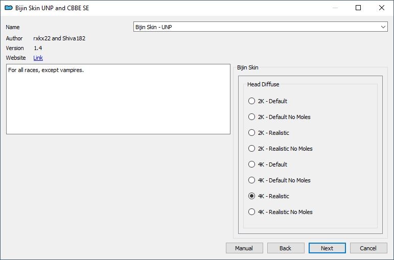The image size is (394, 260).
Task: Select 2K - Realistic head diffuse
Action: [251, 133]
